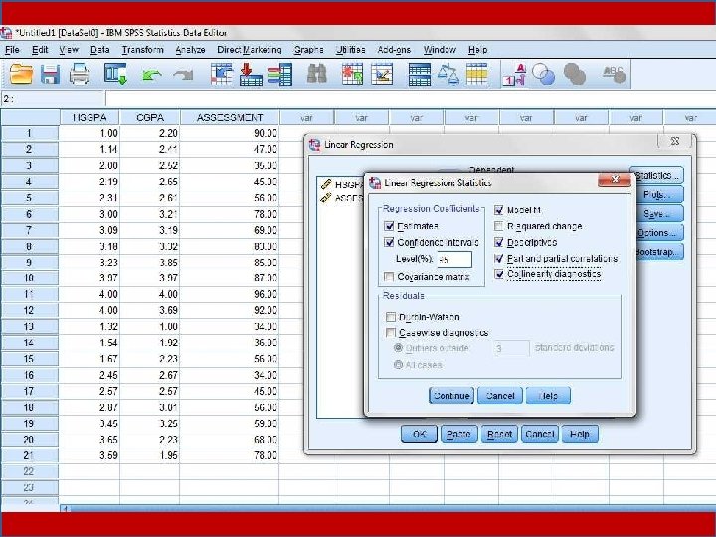Open the Variables info toolbar icon
Screen dimensions: 716x537
(x=279, y=75)
